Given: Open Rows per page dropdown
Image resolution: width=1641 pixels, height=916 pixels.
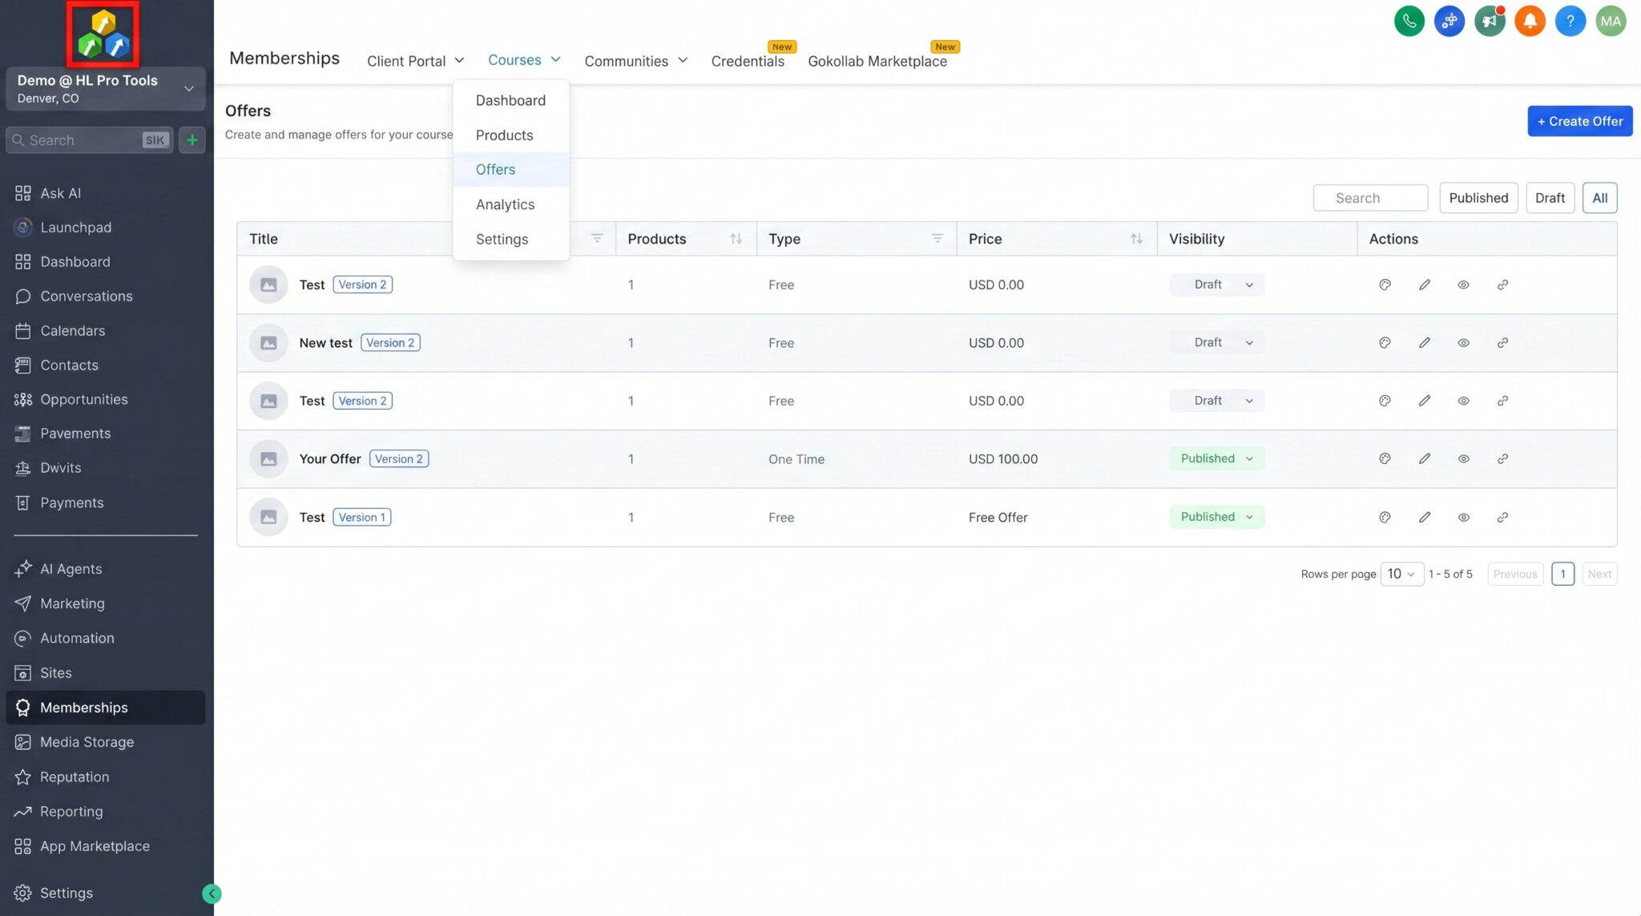Looking at the screenshot, I should point(1401,575).
